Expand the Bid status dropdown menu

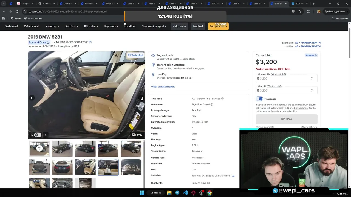point(91,26)
